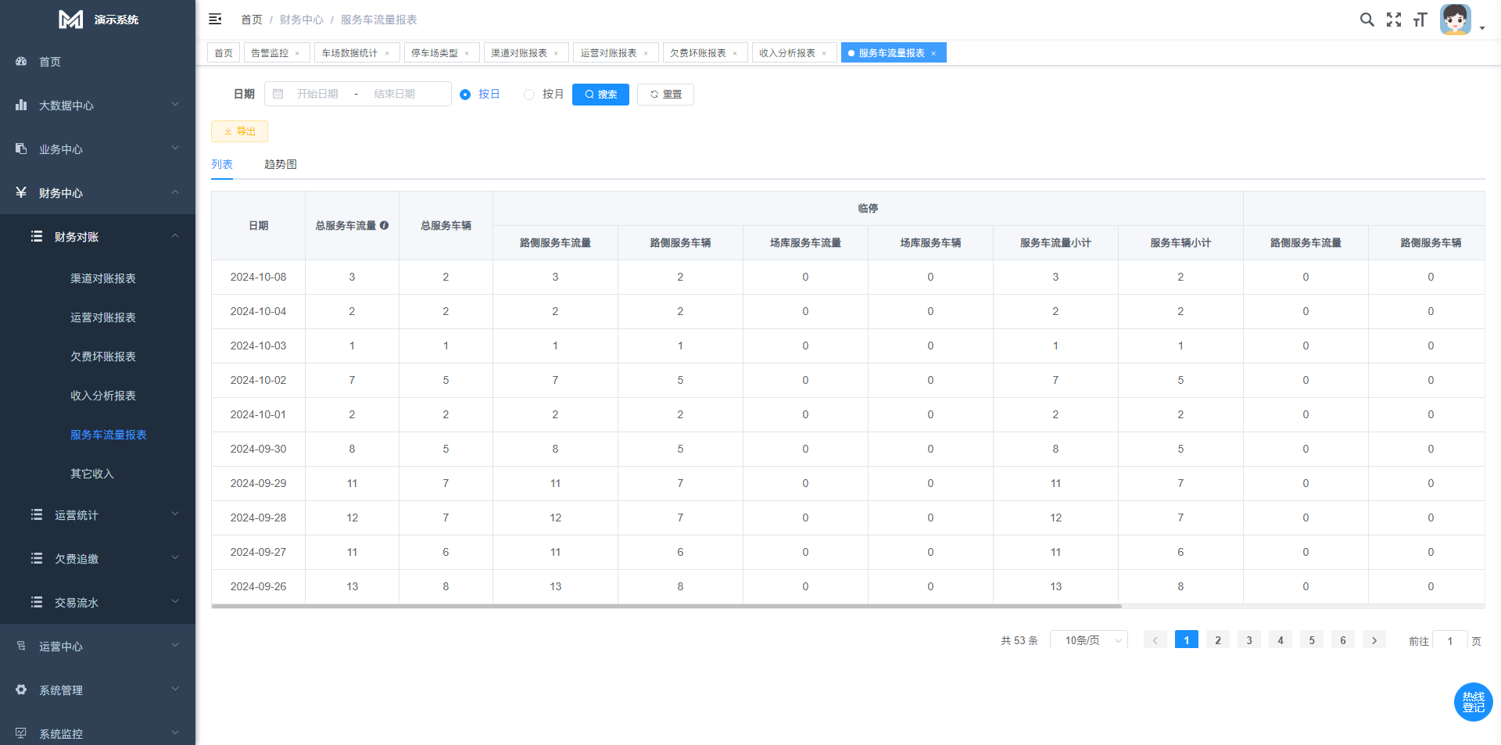Click the info icon beside 总服务车流量
The width and height of the screenshot is (1501, 745).
[x=384, y=225]
